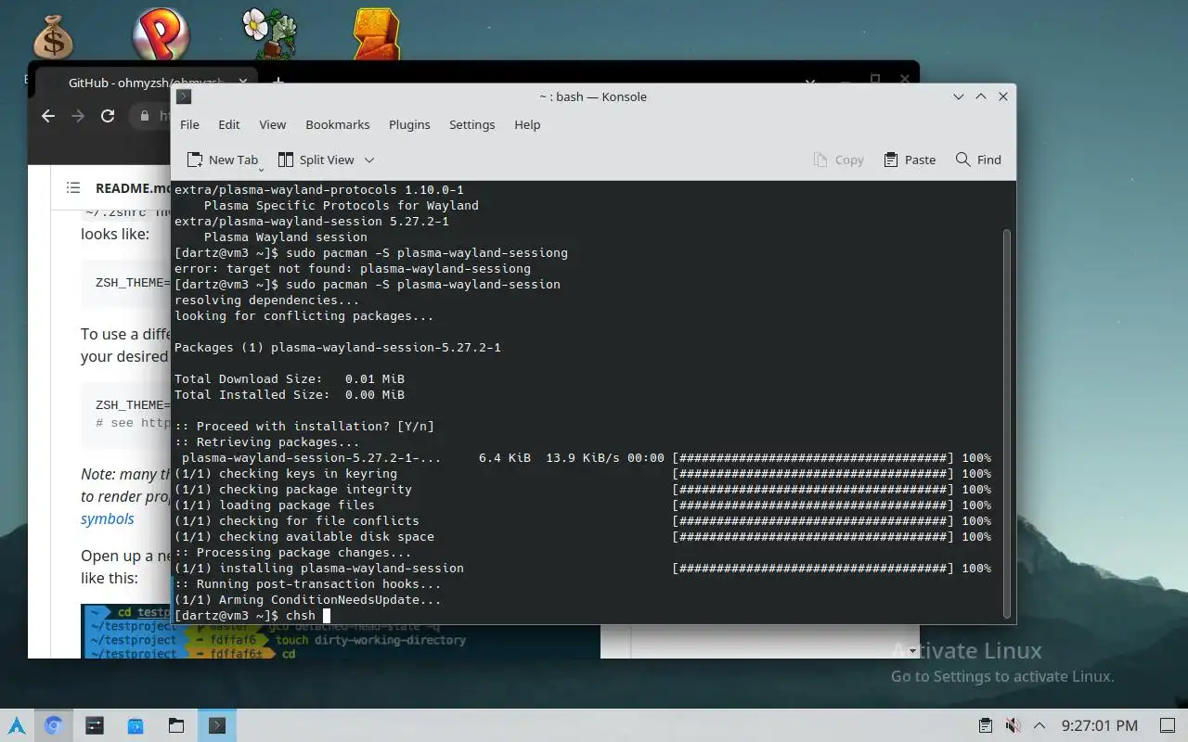Click the lock icon in browser address bar
This screenshot has height=742, width=1188.
coord(144,116)
